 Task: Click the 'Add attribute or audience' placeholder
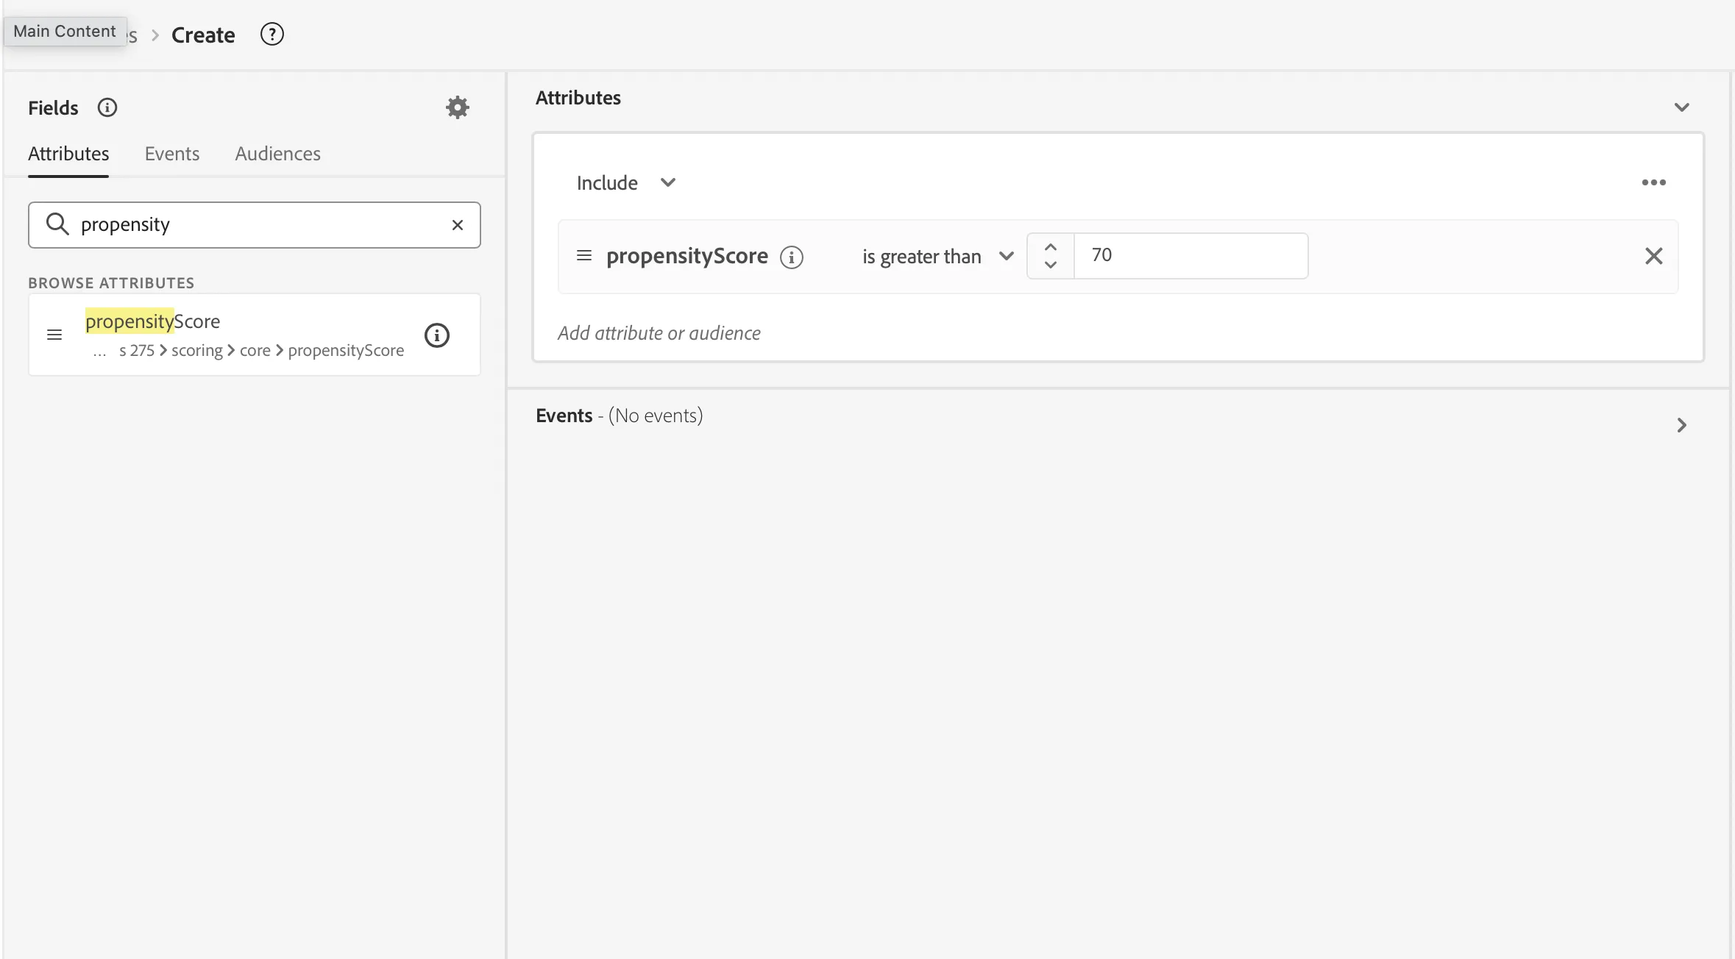point(659,333)
